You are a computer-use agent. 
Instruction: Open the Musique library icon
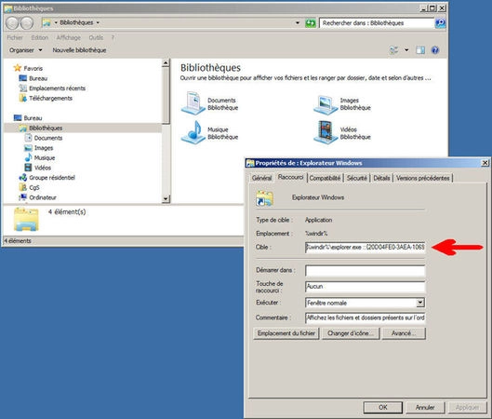click(193, 132)
